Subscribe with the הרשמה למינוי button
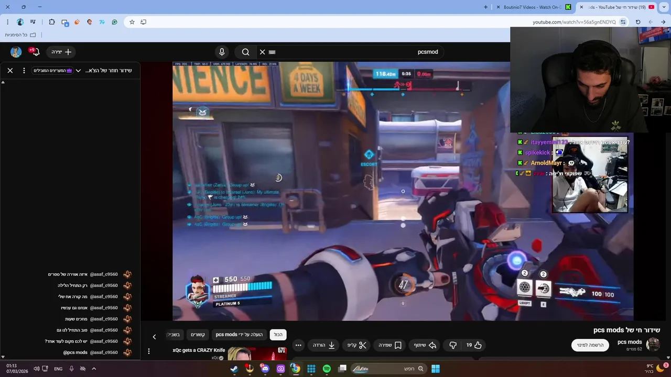 click(590, 345)
